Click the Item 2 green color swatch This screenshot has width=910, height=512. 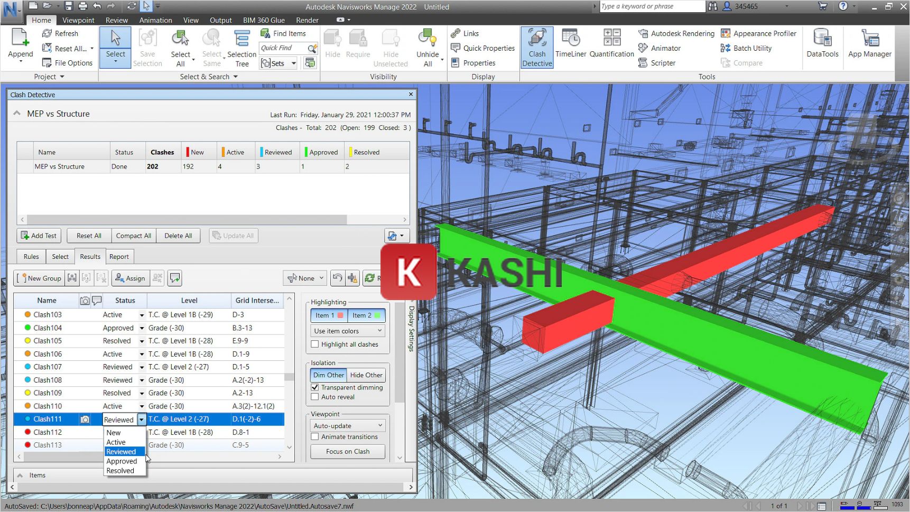pos(377,315)
